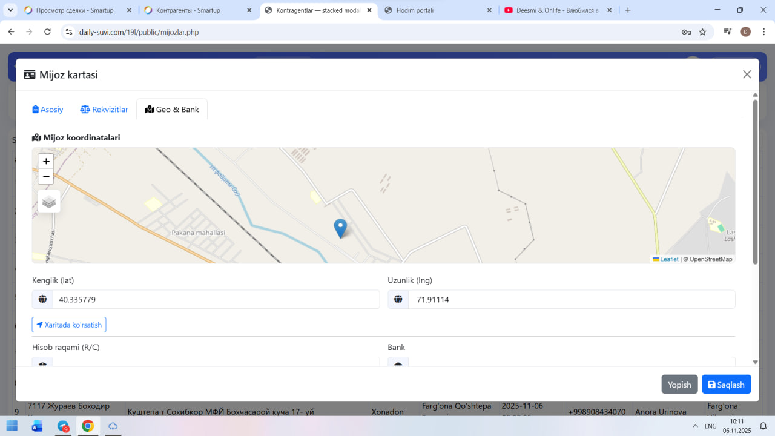Close the active Kontragentlar tab

369,10
